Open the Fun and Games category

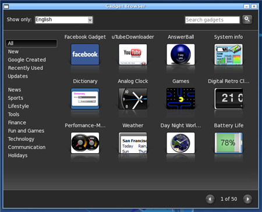click(26, 130)
